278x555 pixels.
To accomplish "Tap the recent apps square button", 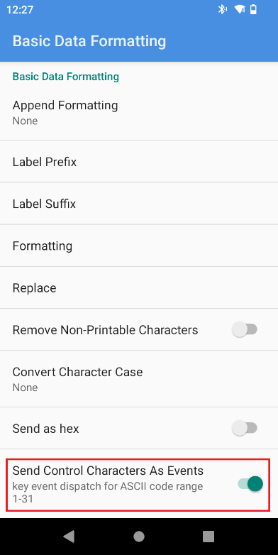I will click(x=208, y=537).
